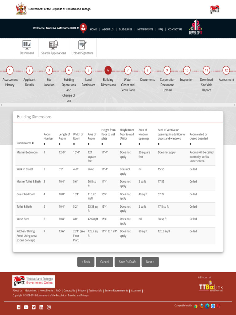
Task: Click the Next button
Action: [x=150, y=262]
